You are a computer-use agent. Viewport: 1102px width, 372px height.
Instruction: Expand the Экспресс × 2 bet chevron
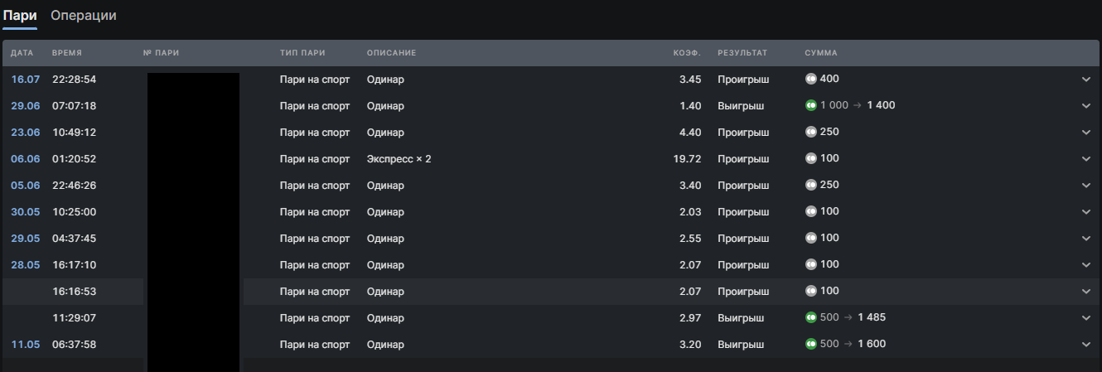click(1086, 159)
